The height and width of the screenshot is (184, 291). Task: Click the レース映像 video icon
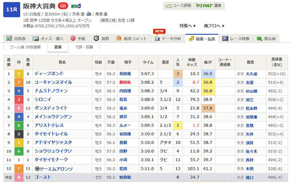click(x=225, y=39)
